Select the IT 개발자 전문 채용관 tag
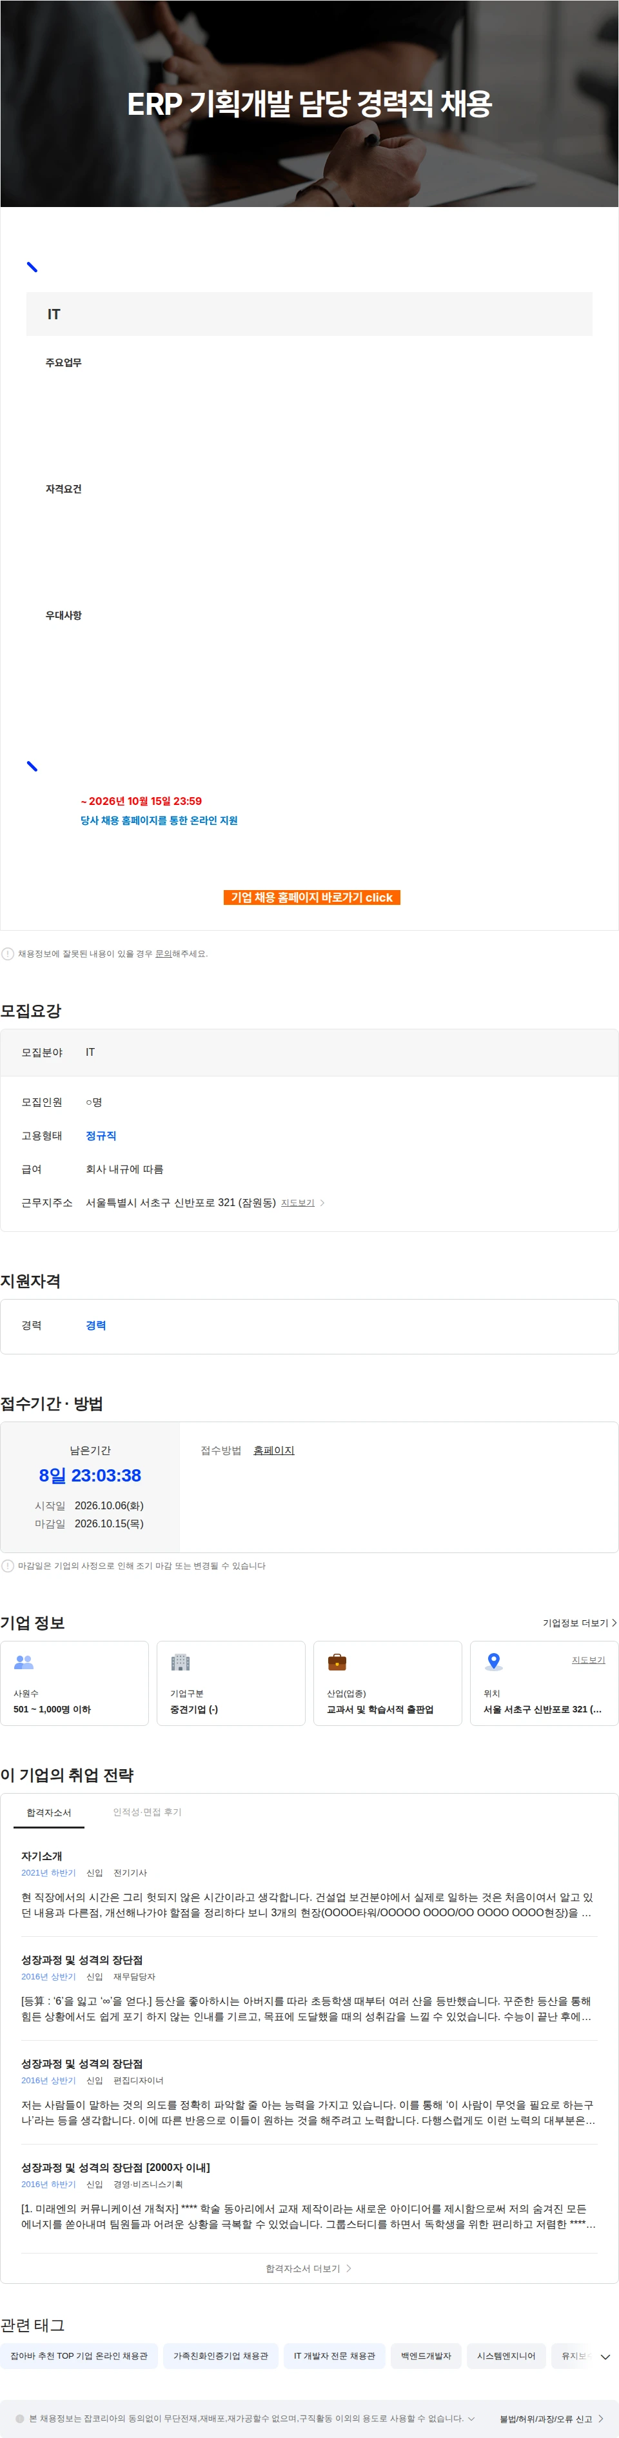The width and height of the screenshot is (619, 2438). pos(334,2357)
